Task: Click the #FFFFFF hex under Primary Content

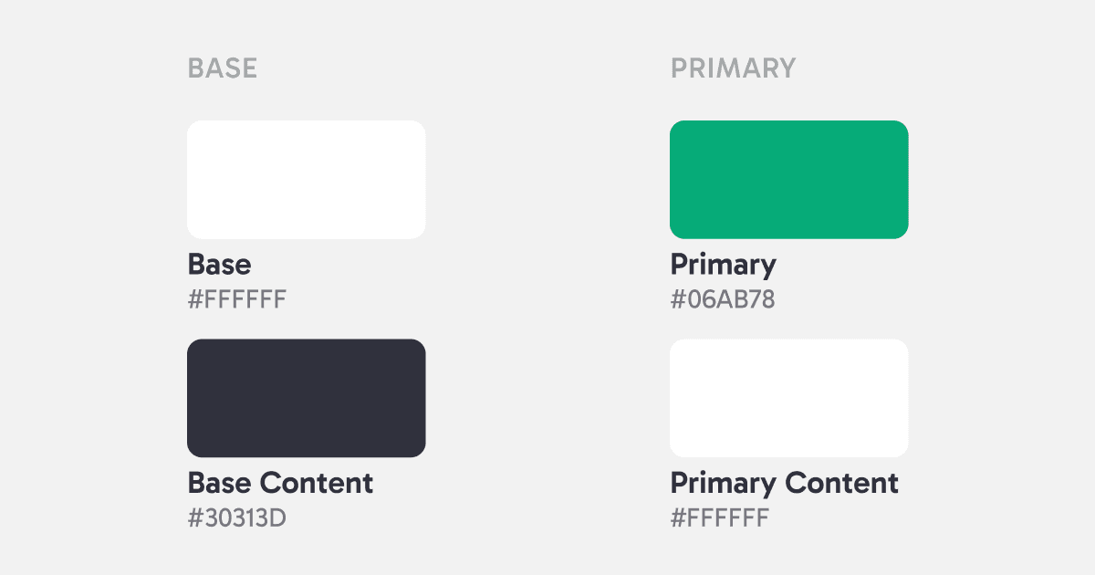Action: [x=720, y=517]
